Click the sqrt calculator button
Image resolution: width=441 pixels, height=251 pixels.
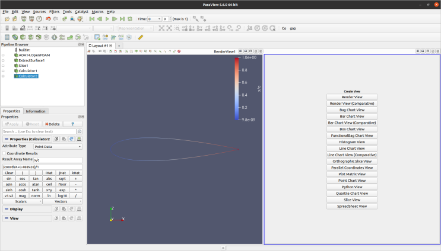(62, 179)
